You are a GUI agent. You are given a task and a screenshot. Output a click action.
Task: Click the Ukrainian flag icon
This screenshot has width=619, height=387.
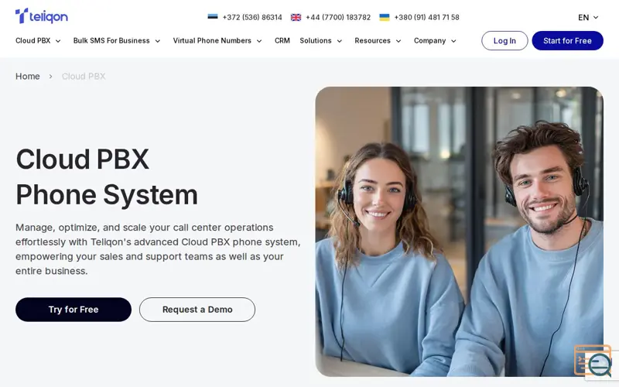click(384, 17)
